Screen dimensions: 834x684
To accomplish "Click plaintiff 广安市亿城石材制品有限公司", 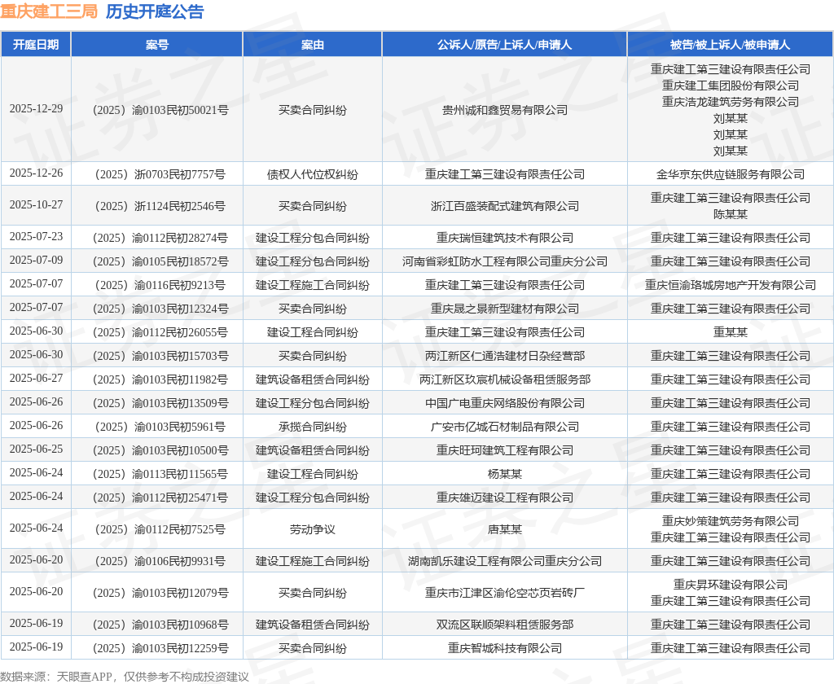I will (x=504, y=427).
